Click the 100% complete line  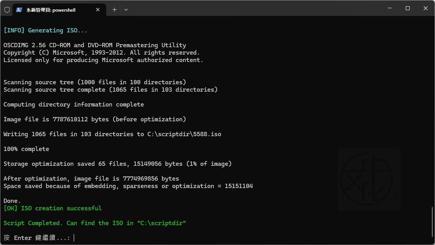[x=26, y=149]
